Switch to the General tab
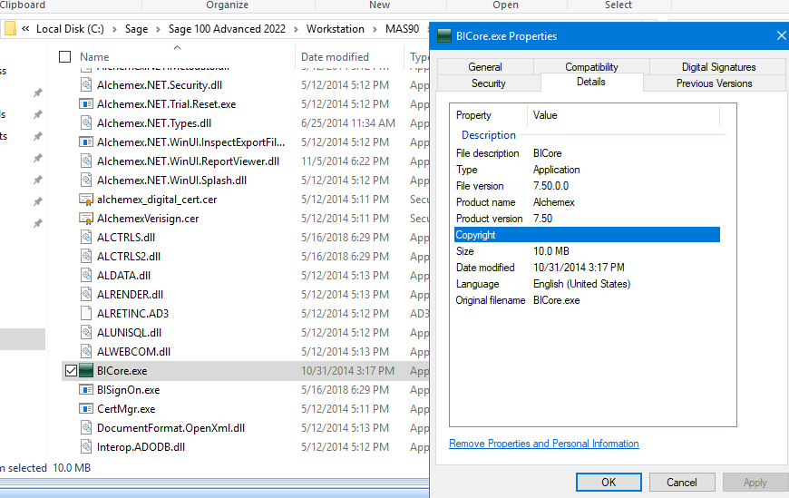789x498 pixels. point(485,67)
